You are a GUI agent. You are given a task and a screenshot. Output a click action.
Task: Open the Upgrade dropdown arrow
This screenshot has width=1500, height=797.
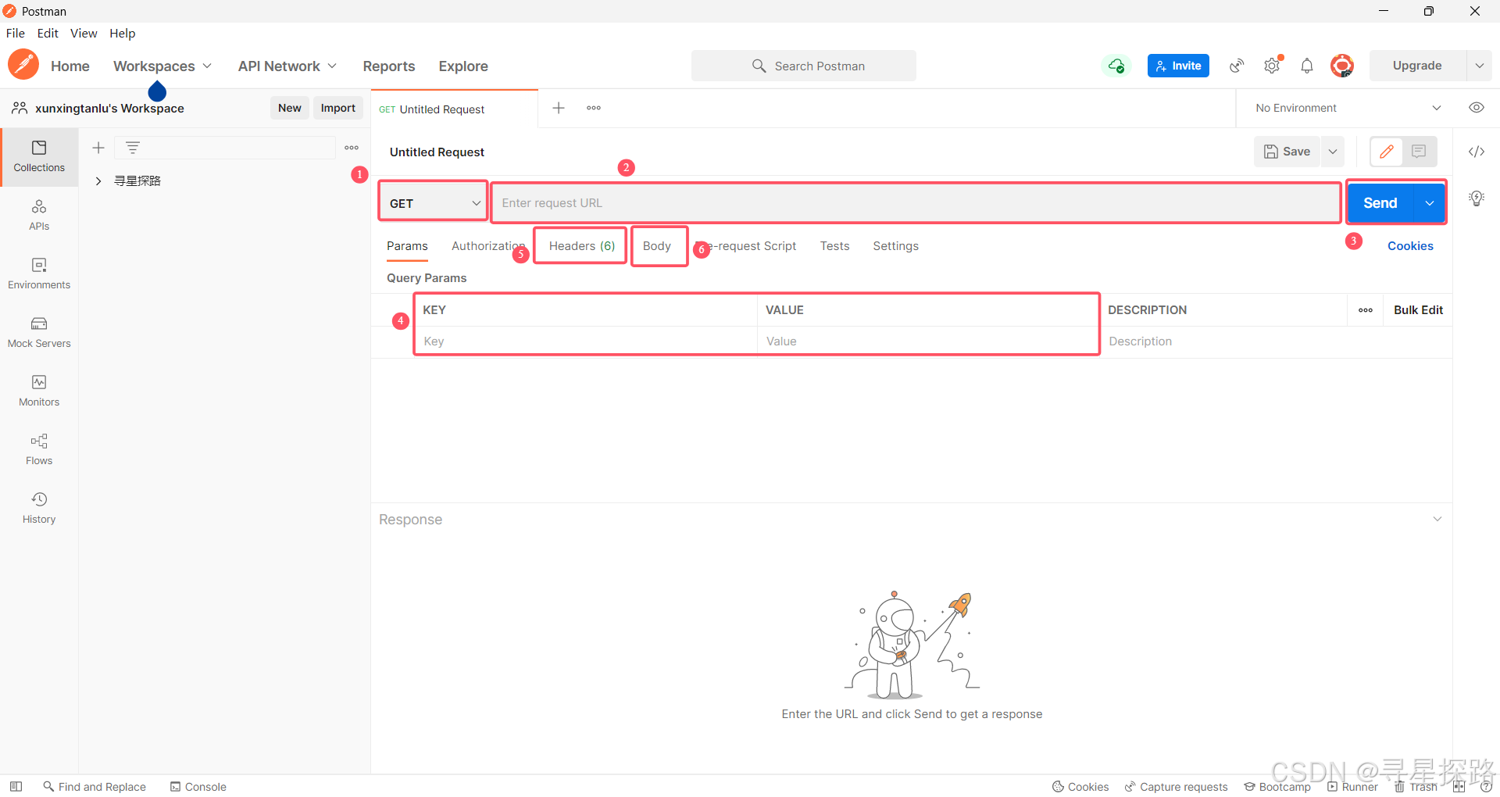pos(1480,66)
